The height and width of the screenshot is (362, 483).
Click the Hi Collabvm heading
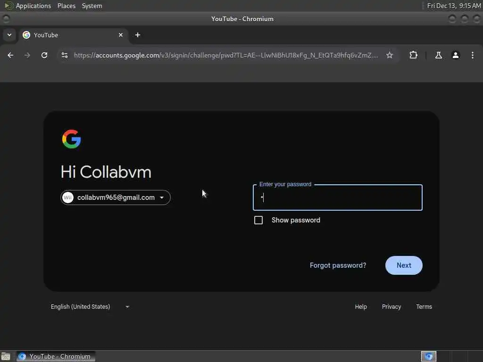(x=106, y=172)
